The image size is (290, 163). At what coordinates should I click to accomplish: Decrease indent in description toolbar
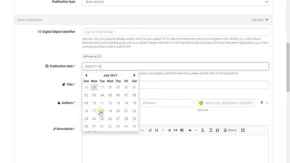[163, 130]
